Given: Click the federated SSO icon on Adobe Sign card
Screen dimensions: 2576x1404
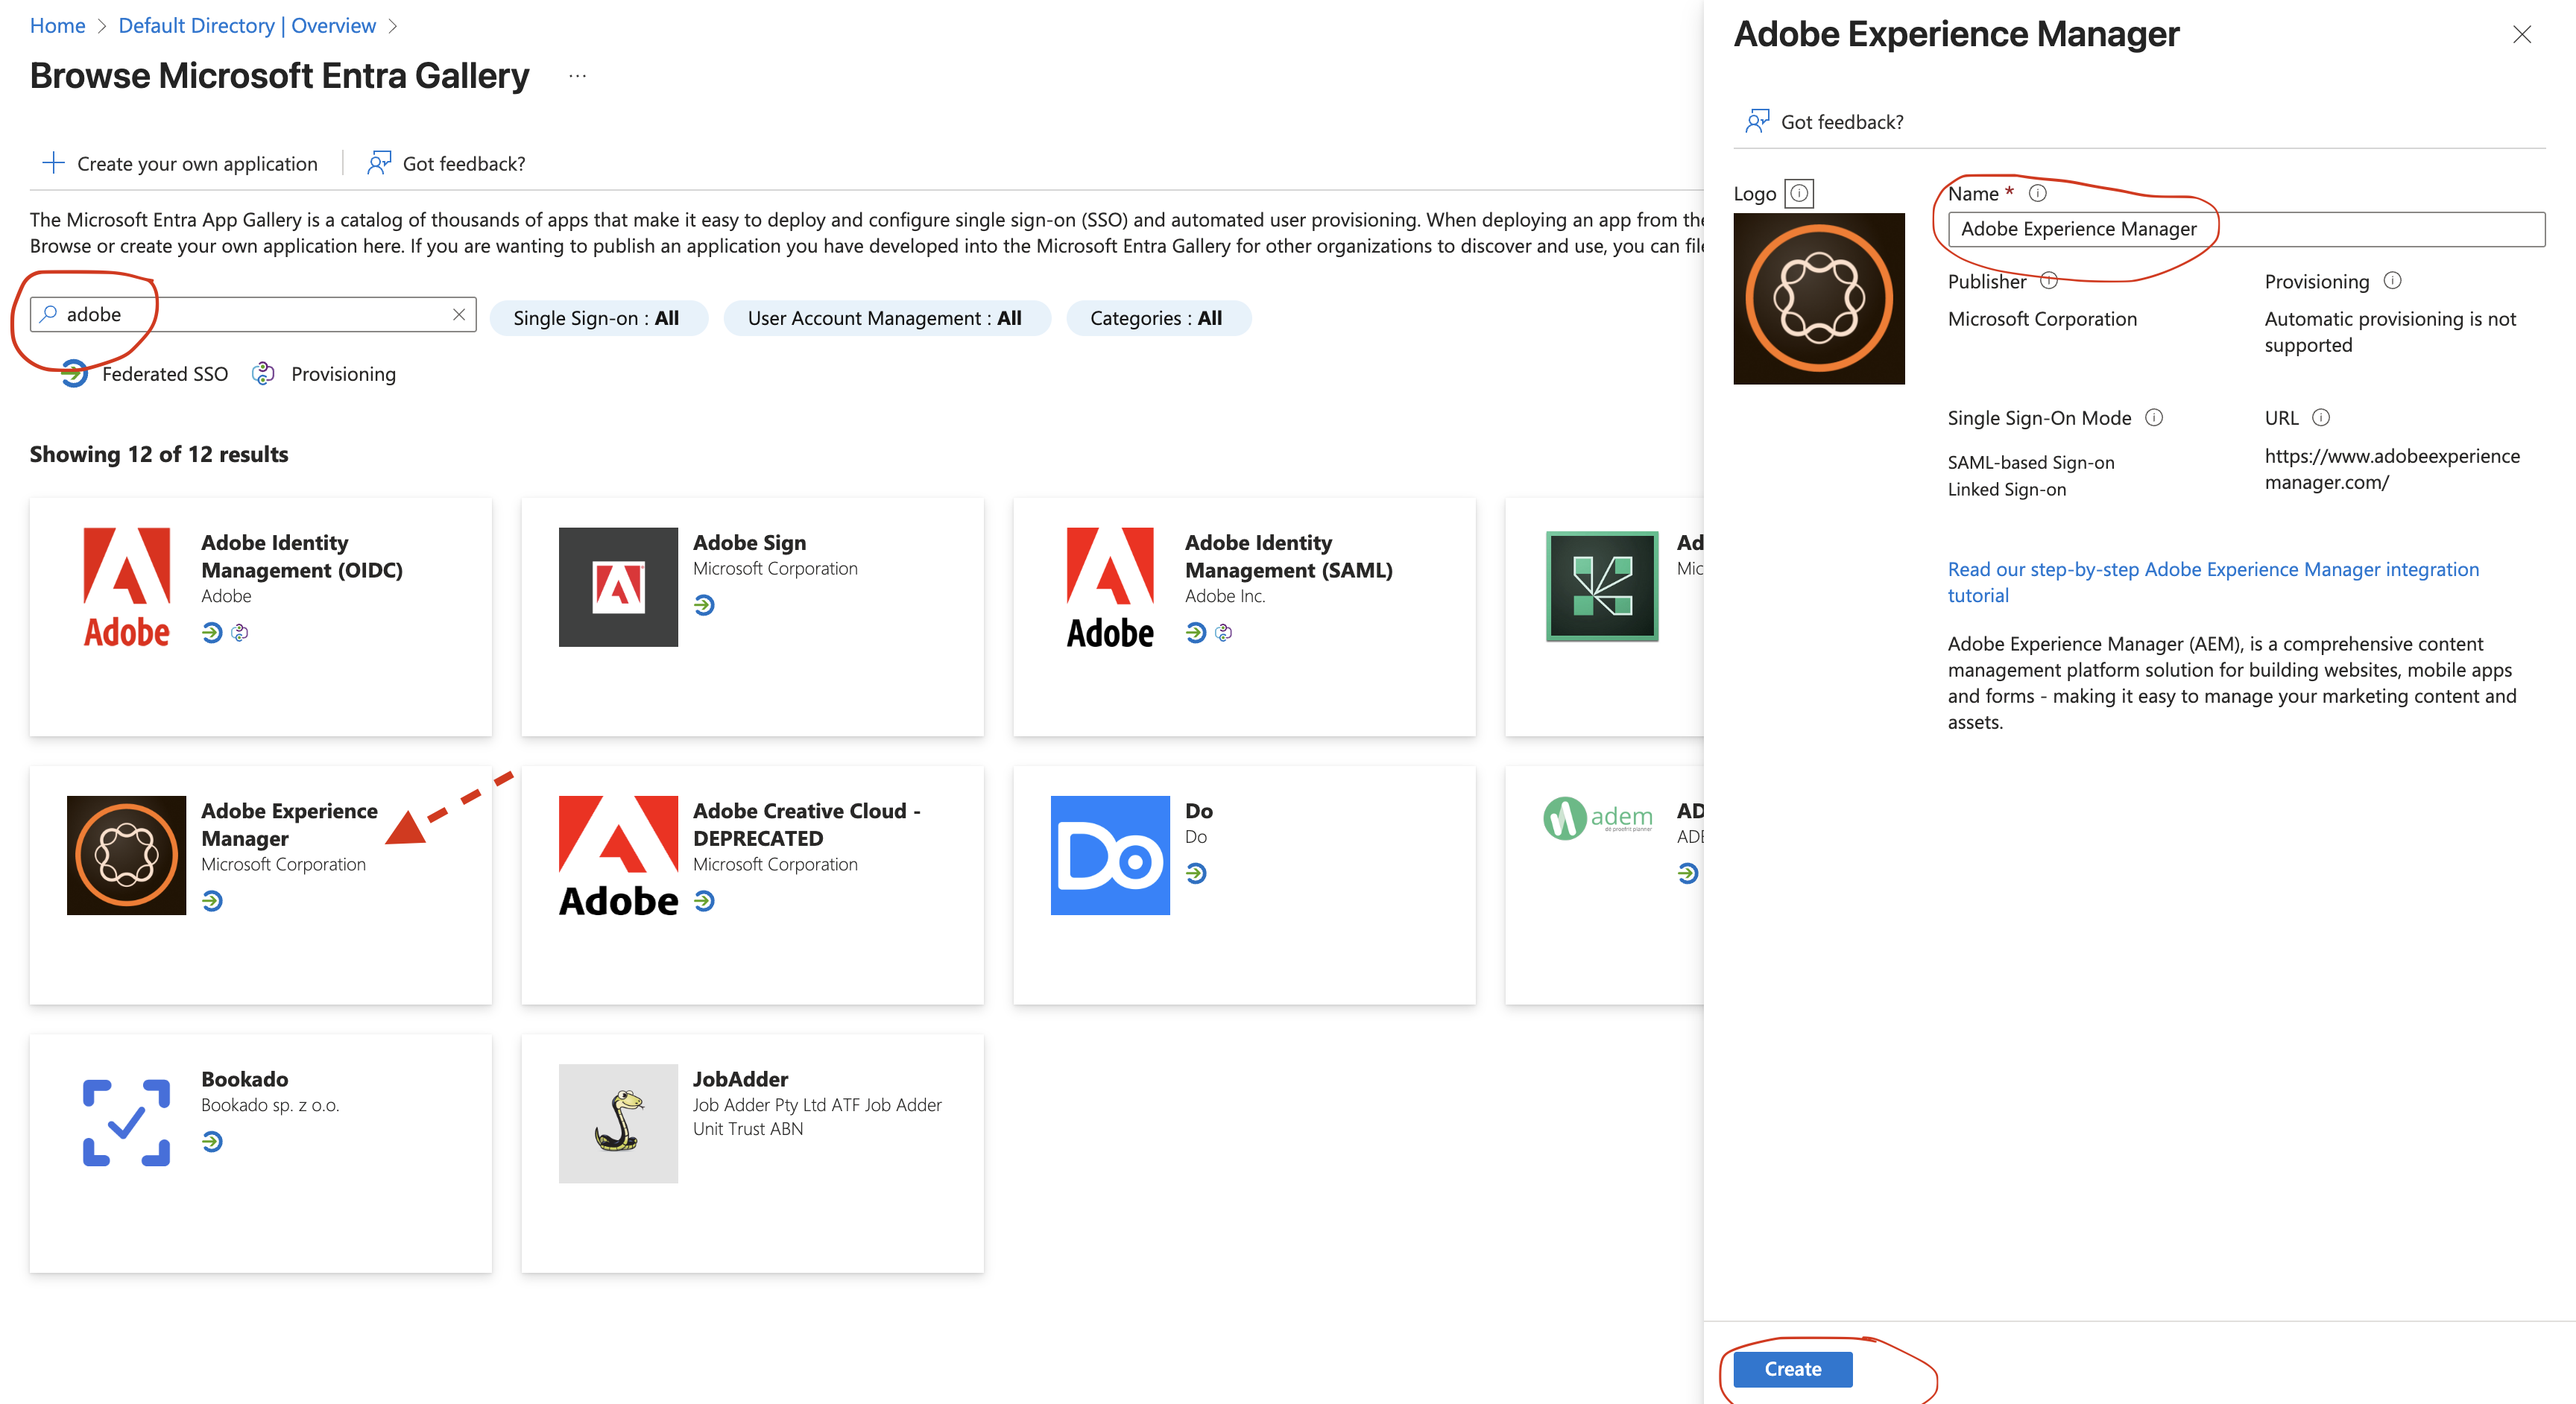Looking at the screenshot, I should [704, 605].
